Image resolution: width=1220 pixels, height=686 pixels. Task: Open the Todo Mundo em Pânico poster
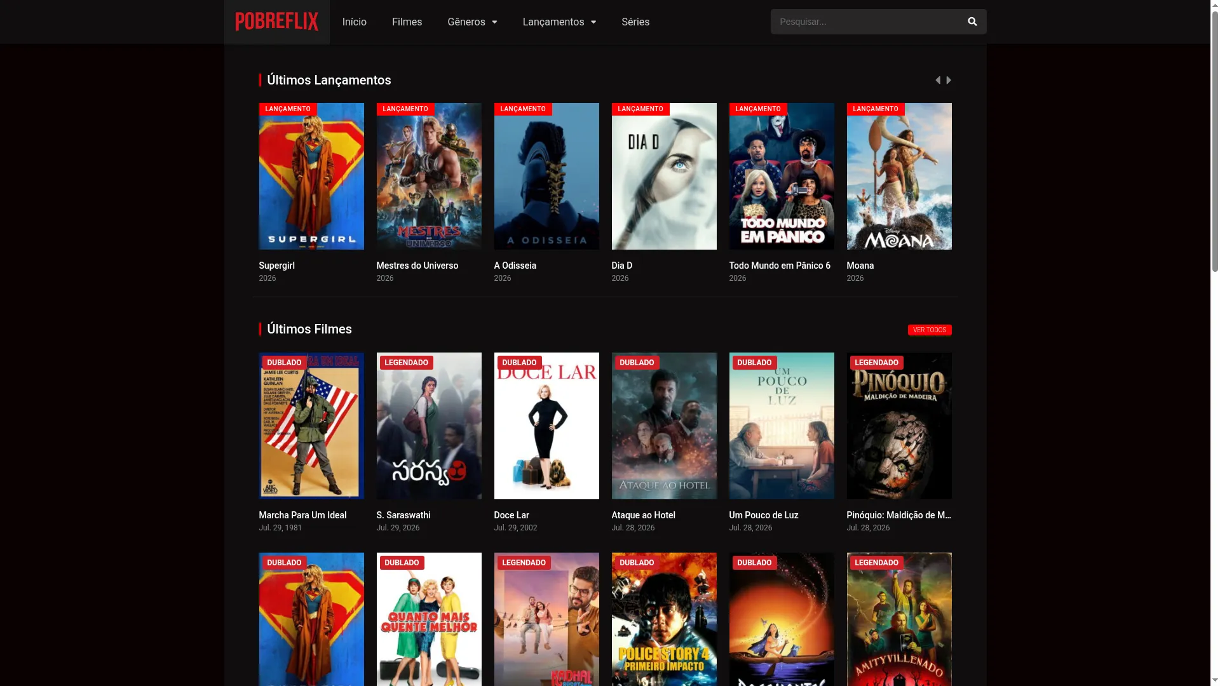pos(782,176)
